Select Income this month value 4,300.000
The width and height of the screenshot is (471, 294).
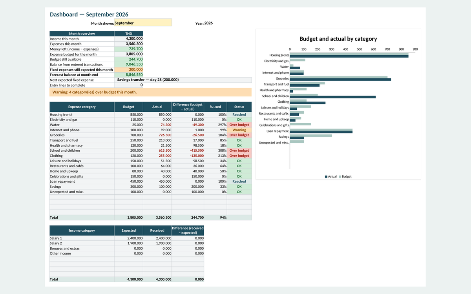point(129,39)
